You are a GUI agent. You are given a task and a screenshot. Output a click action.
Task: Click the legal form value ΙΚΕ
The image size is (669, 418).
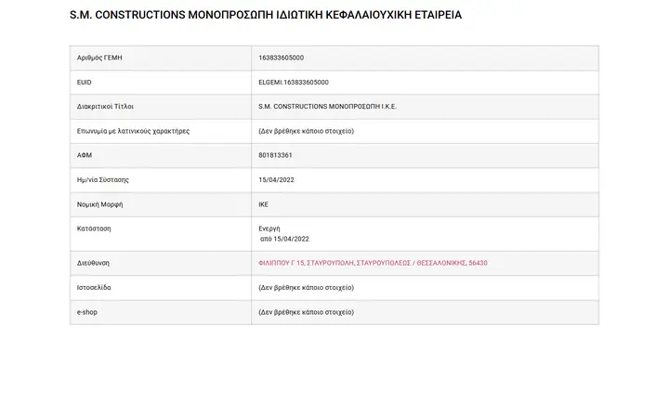click(263, 204)
